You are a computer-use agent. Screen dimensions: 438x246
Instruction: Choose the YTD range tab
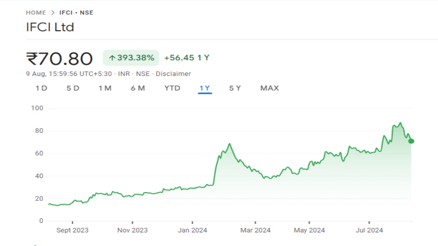(172, 88)
